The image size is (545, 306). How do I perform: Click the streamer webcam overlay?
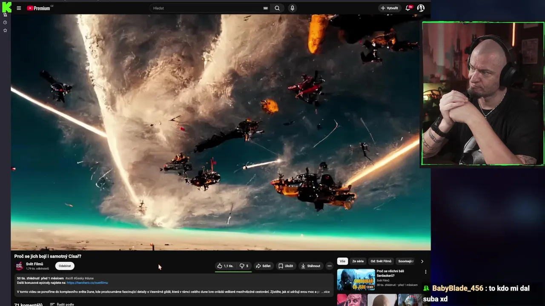click(x=483, y=93)
